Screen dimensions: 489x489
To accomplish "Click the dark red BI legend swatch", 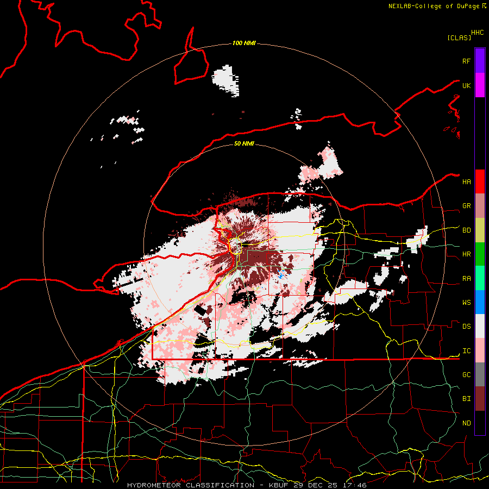I will click(x=480, y=399).
